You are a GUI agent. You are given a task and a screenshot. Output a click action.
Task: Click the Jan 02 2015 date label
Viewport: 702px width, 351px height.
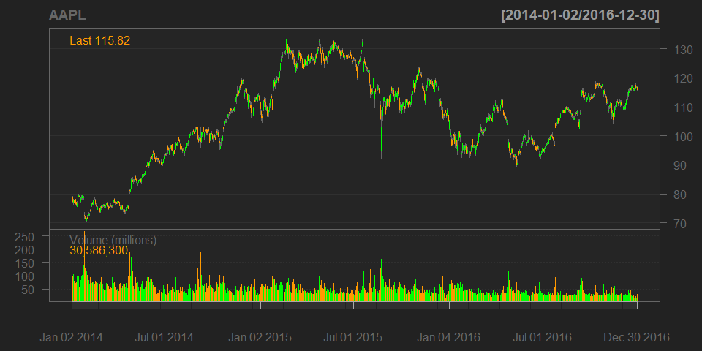[260, 337]
